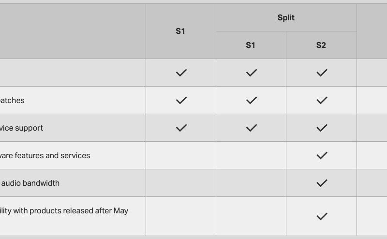This screenshot has height=239, width=387.
Task: Click the service support checkmark in the standalone S1 column
Action: pyautogui.click(x=181, y=128)
